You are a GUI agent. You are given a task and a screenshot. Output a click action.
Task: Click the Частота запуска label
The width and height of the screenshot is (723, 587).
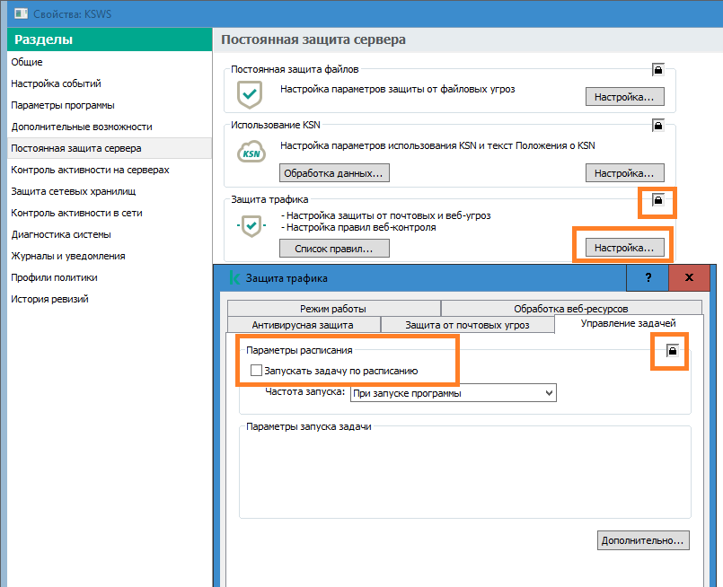[304, 391]
